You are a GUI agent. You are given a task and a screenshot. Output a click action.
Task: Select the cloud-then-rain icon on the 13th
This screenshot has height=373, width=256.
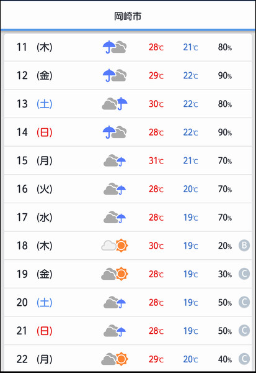click(115, 103)
